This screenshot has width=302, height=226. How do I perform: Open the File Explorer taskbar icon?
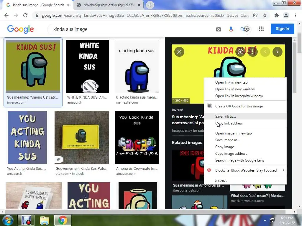click(x=45, y=220)
